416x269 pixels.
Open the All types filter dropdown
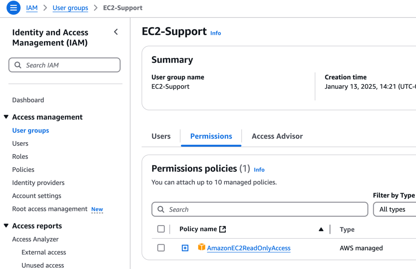point(394,209)
